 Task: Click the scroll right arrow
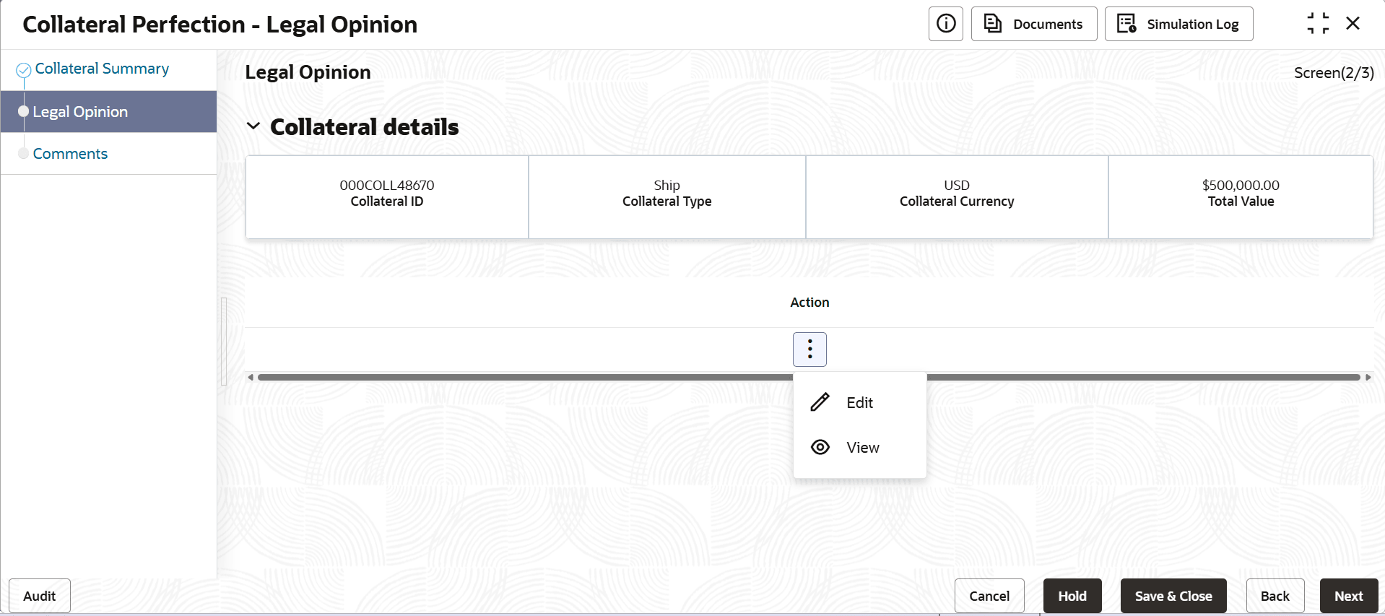(1368, 377)
